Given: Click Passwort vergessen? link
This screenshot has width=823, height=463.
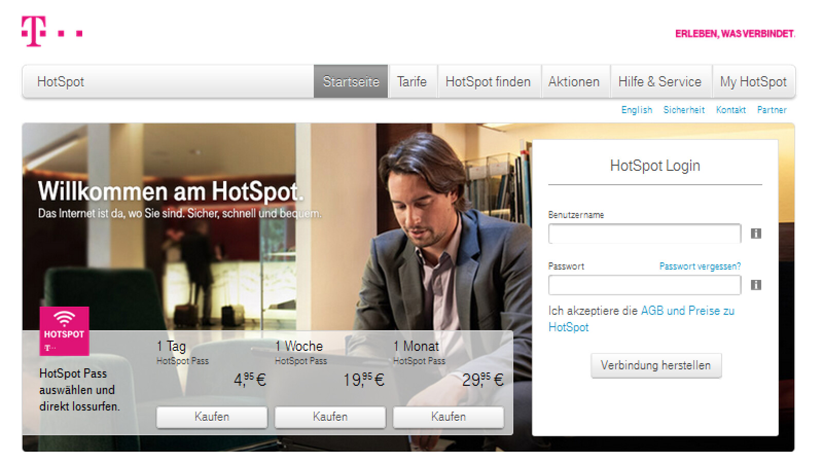Looking at the screenshot, I should pos(700,266).
